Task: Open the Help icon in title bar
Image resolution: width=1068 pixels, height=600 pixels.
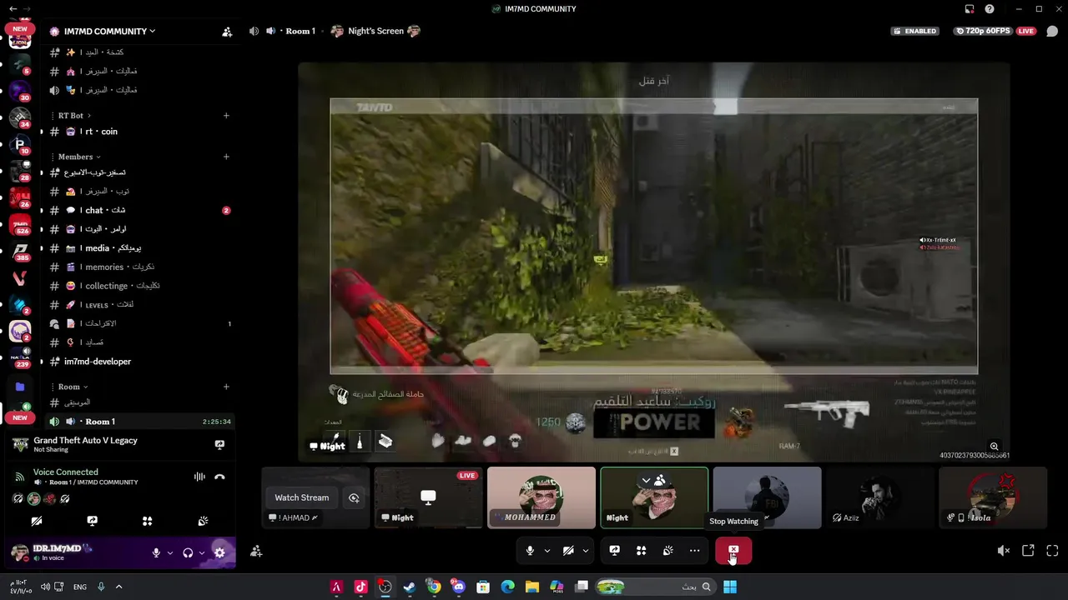Action: 989,9
